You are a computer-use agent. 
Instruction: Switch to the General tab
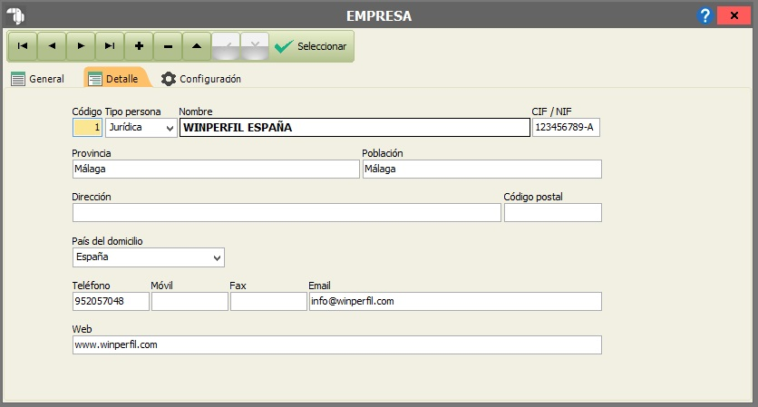[38, 79]
